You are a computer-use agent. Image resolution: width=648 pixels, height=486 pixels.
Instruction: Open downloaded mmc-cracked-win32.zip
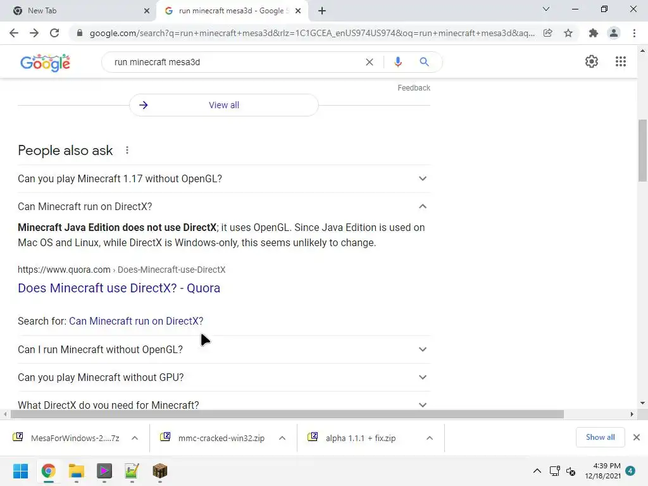click(x=213, y=438)
